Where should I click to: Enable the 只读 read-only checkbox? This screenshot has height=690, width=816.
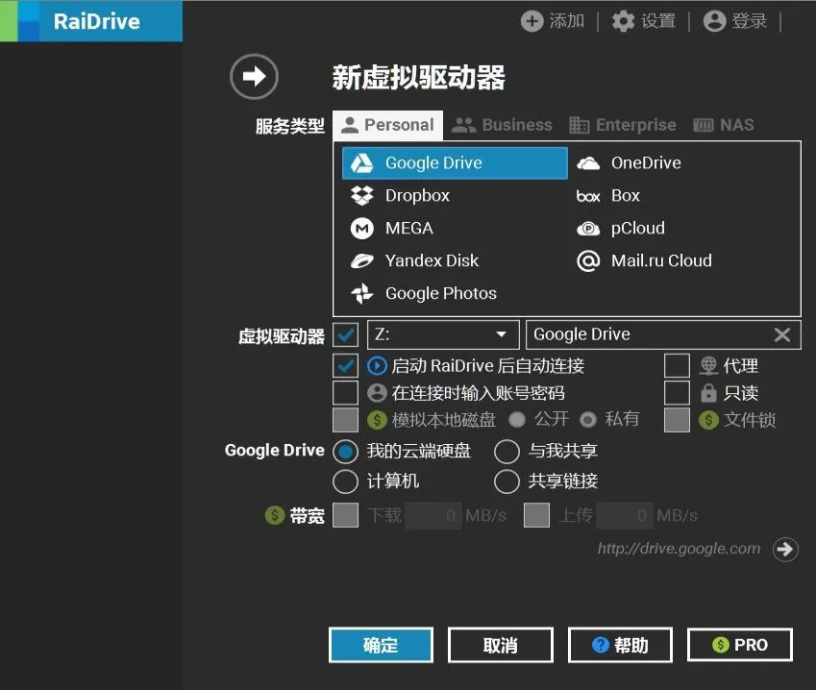pyautogui.click(x=677, y=393)
